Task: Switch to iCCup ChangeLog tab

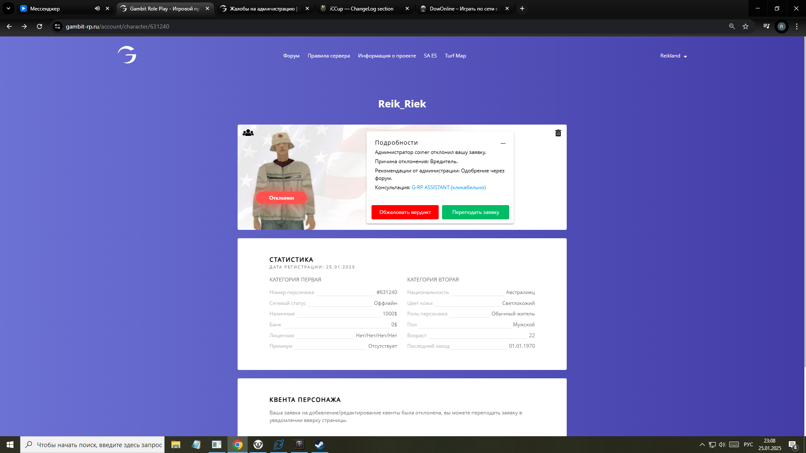Action: (x=361, y=8)
